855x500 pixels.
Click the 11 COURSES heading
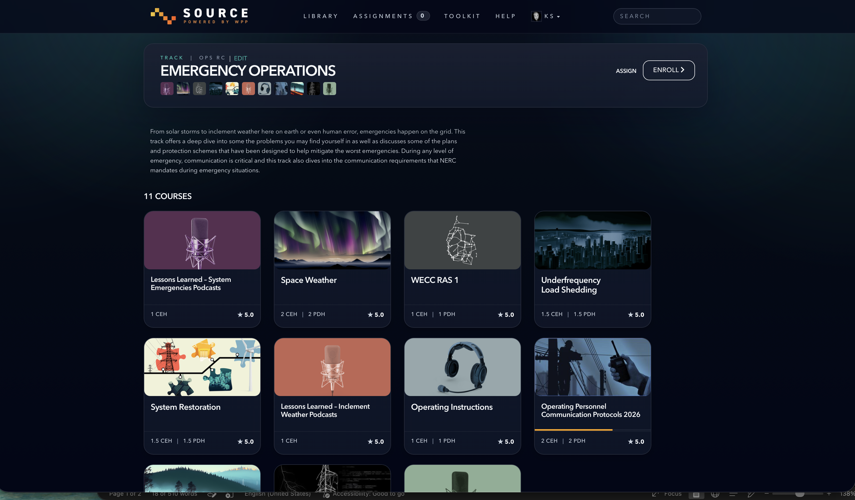(x=168, y=196)
